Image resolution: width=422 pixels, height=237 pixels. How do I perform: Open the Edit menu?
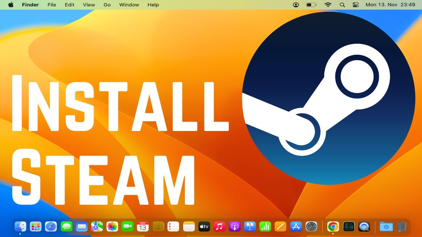click(70, 5)
